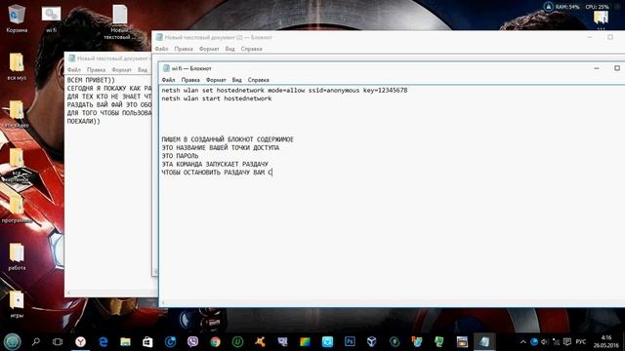Click the line 'ЭТО ПАРОЛЬ'
Screen dimensions: 625x351
180,156
